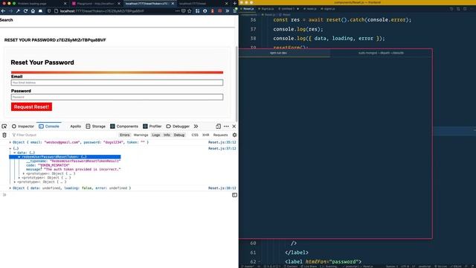Go back with the browser back arrow
Screen dimensions: 476x268
[3, 11]
